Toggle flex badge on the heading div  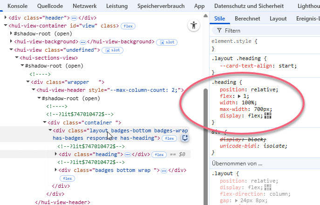[159, 154]
